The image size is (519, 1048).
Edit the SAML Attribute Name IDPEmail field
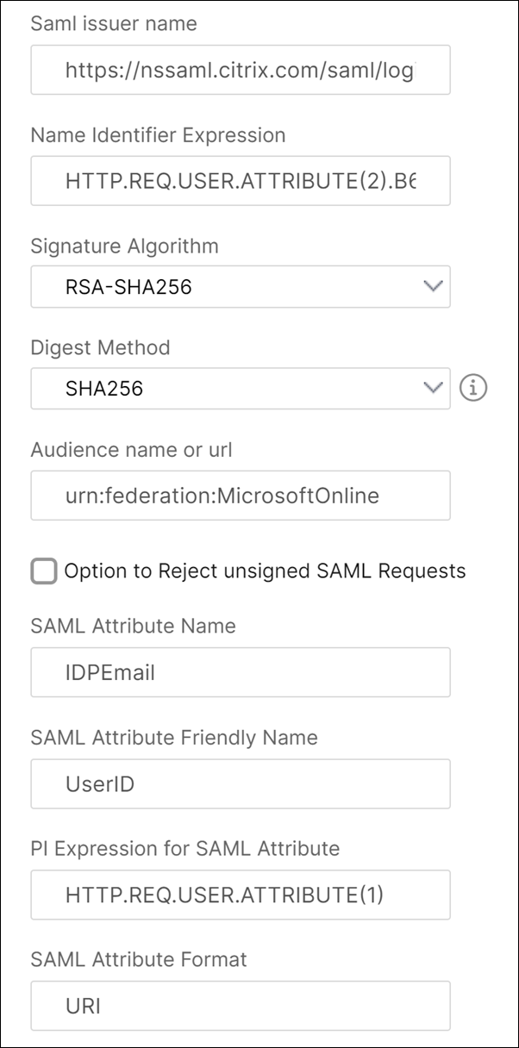tap(241, 672)
